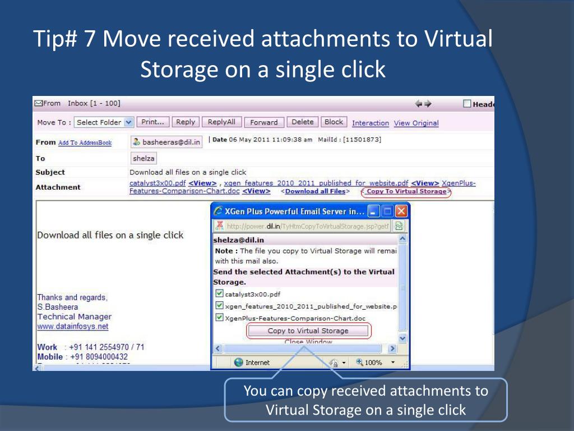This screenshot has width=574, height=431.
Task: Click the refresh icon beside popup address bar
Action: pyautogui.click(x=399, y=226)
